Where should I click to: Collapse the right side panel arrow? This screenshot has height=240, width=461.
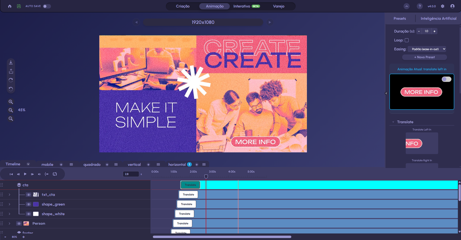click(x=386, y=93)
